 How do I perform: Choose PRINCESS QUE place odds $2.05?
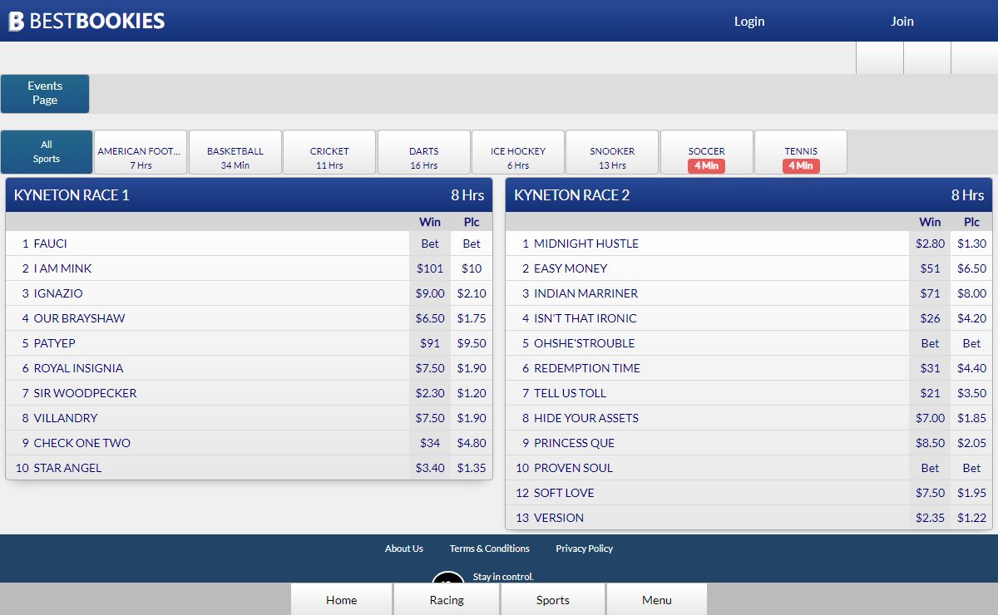971,443
